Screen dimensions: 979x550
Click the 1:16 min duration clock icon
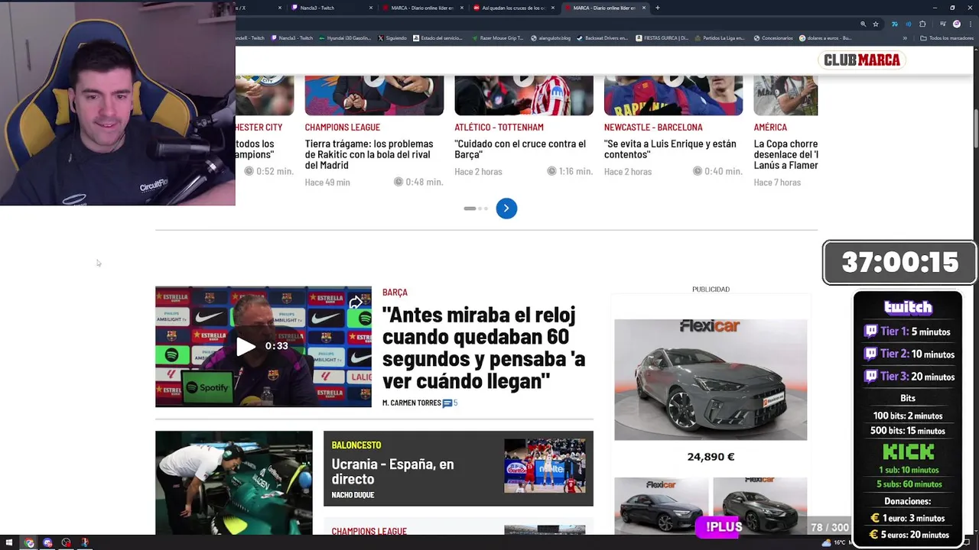(x=551, y=171)
